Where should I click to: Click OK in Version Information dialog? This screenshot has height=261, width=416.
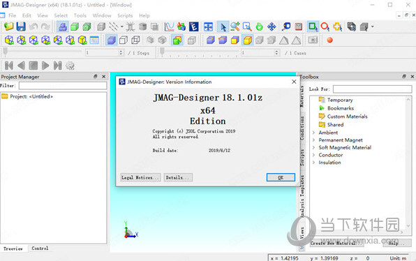[x=281, y=177]
